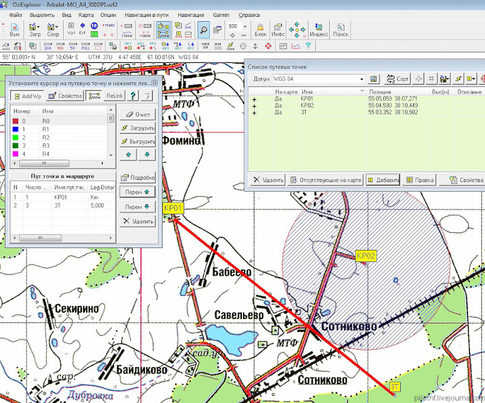Select the KP02 row in waypoint list
The width and height of the screenshot is (485, 403).
[367, 106]
